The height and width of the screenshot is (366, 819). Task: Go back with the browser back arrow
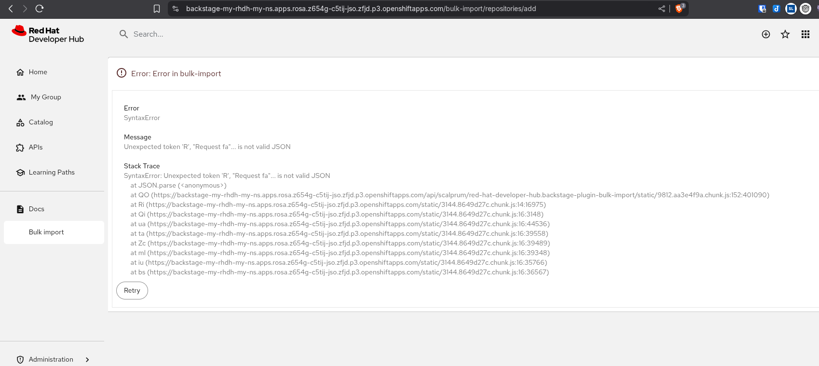[x=11, y=9]
